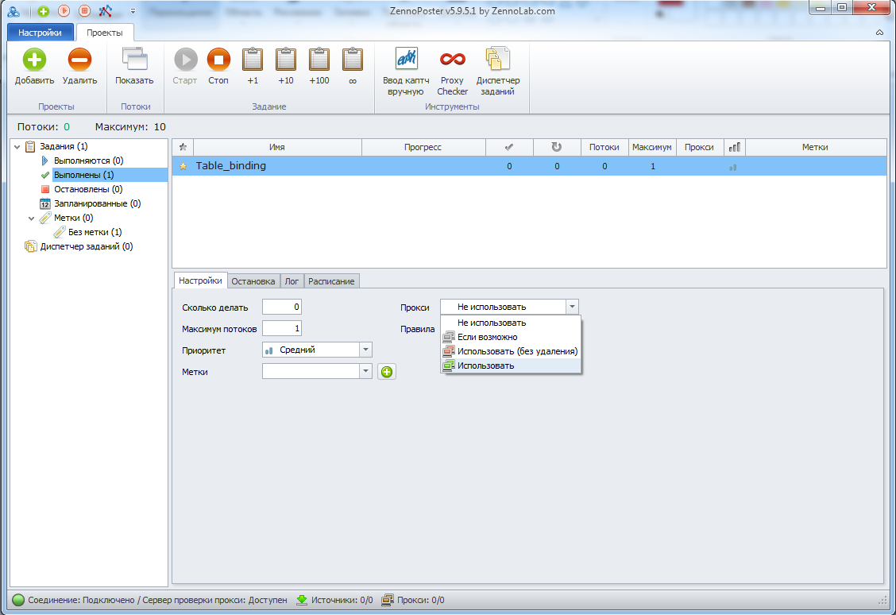Toggle favorite star on Table_binding row
Image resolution: width=896 pixels, height=615 pixels.
click(x=183, y=166)
